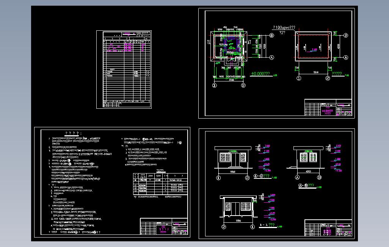Select the -0.300 level mark beside front elevation
Screen dimensions: 389x247
coord(267,170)
